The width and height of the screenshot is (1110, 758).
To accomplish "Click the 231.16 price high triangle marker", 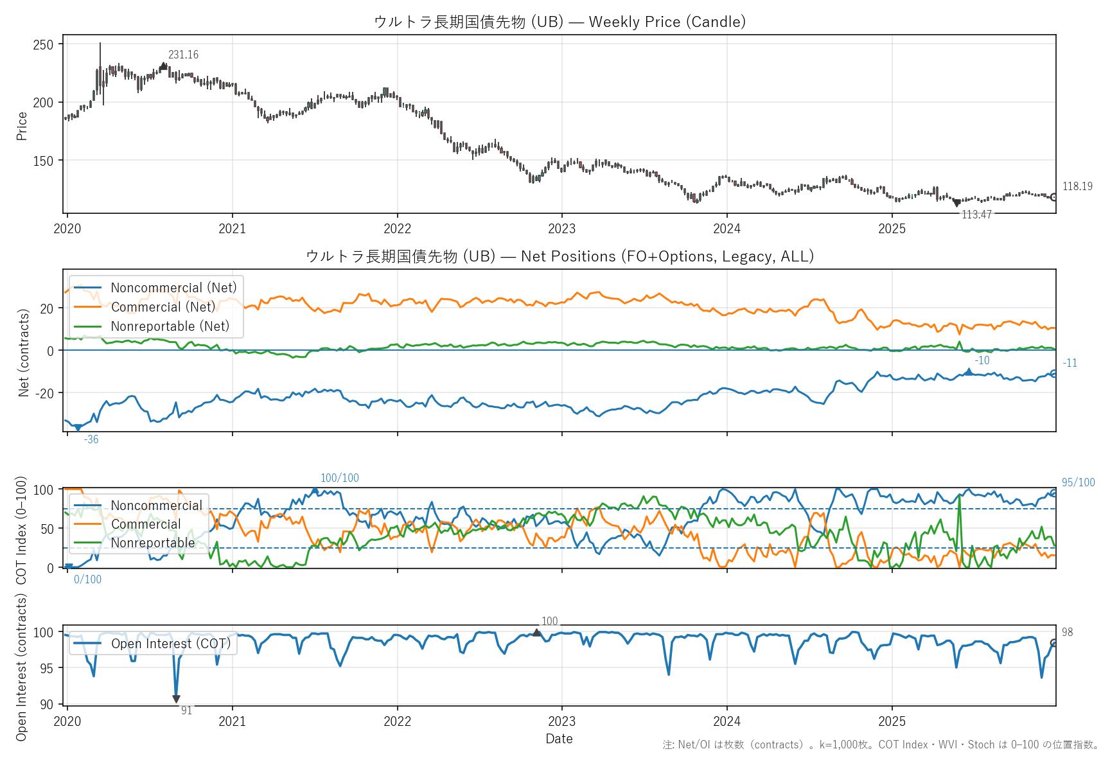I will coord(164,66).
